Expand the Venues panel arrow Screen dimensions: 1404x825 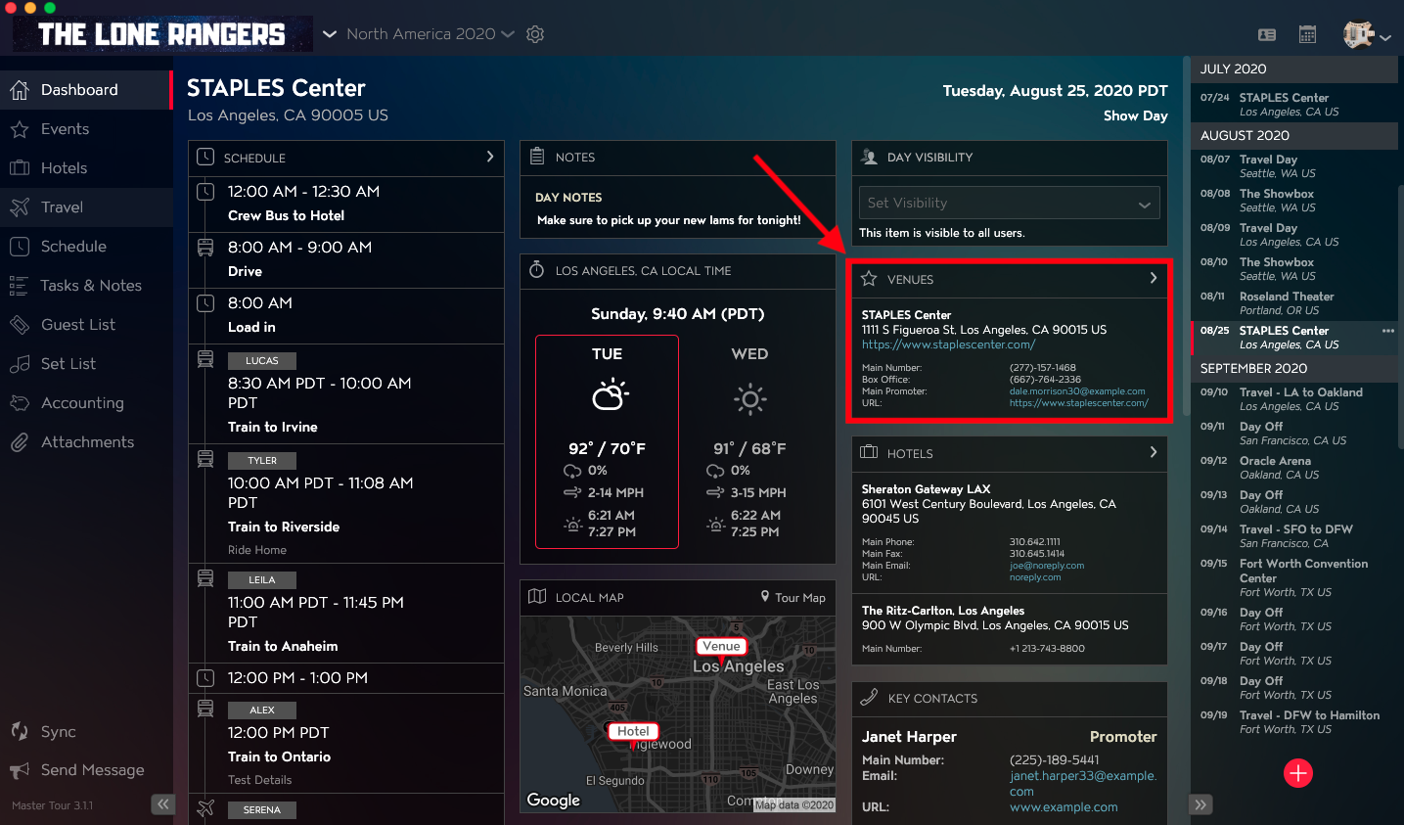pos(1154,279)
